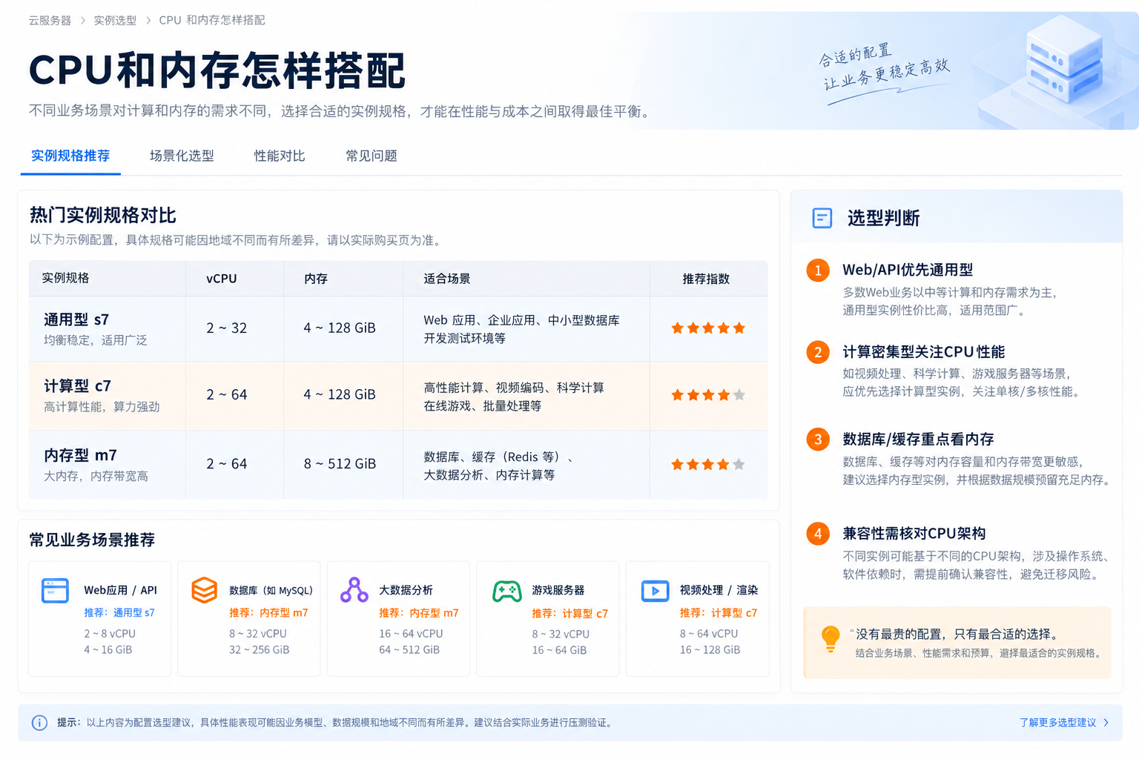Click the star rating for 通用型 s7
This screenshot has width=1139, height=759.
coord(708,328)
